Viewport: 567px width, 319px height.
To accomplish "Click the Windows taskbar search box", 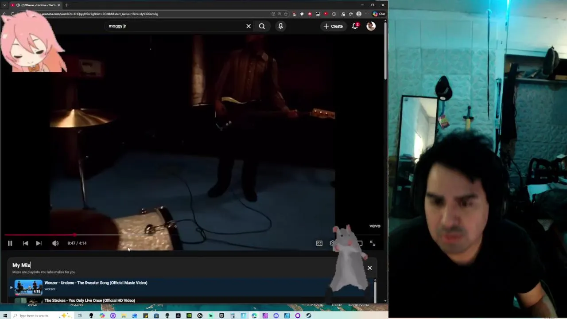I will pos(43,315).
